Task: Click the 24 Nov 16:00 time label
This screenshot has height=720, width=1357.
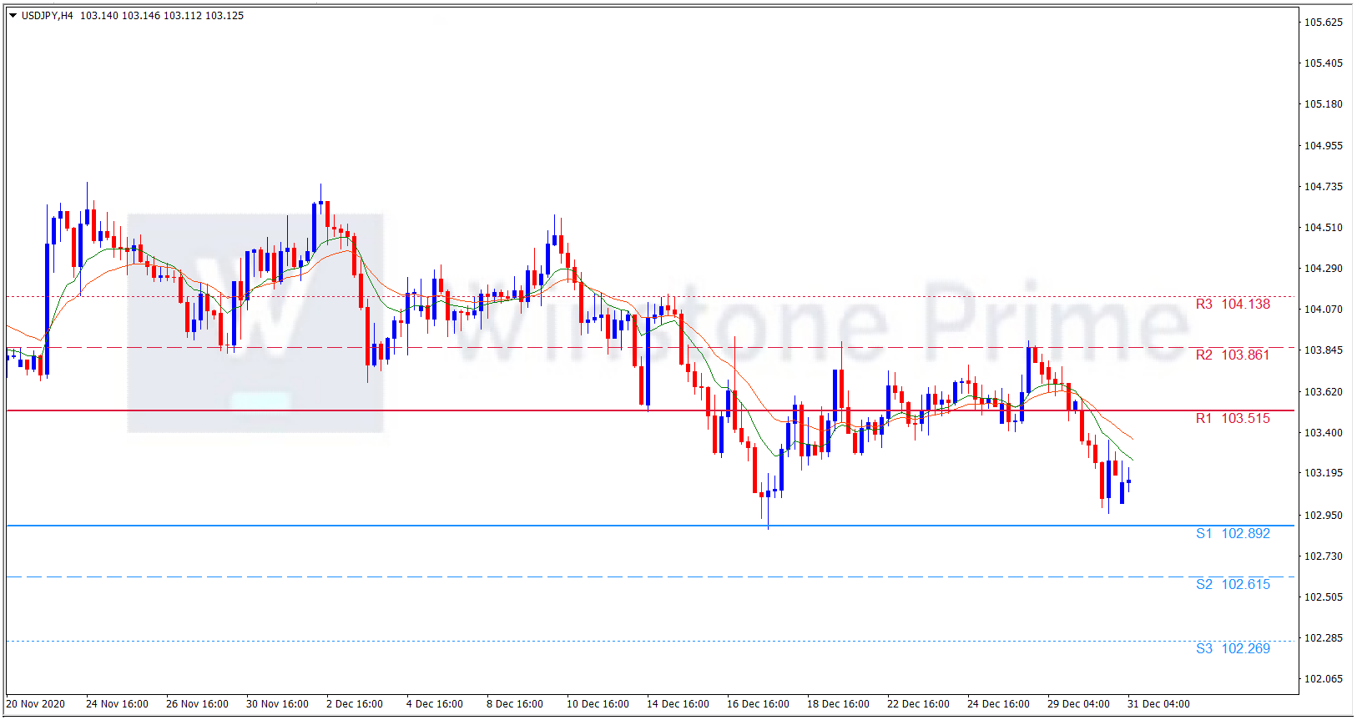Action: (x=117, y=704)
